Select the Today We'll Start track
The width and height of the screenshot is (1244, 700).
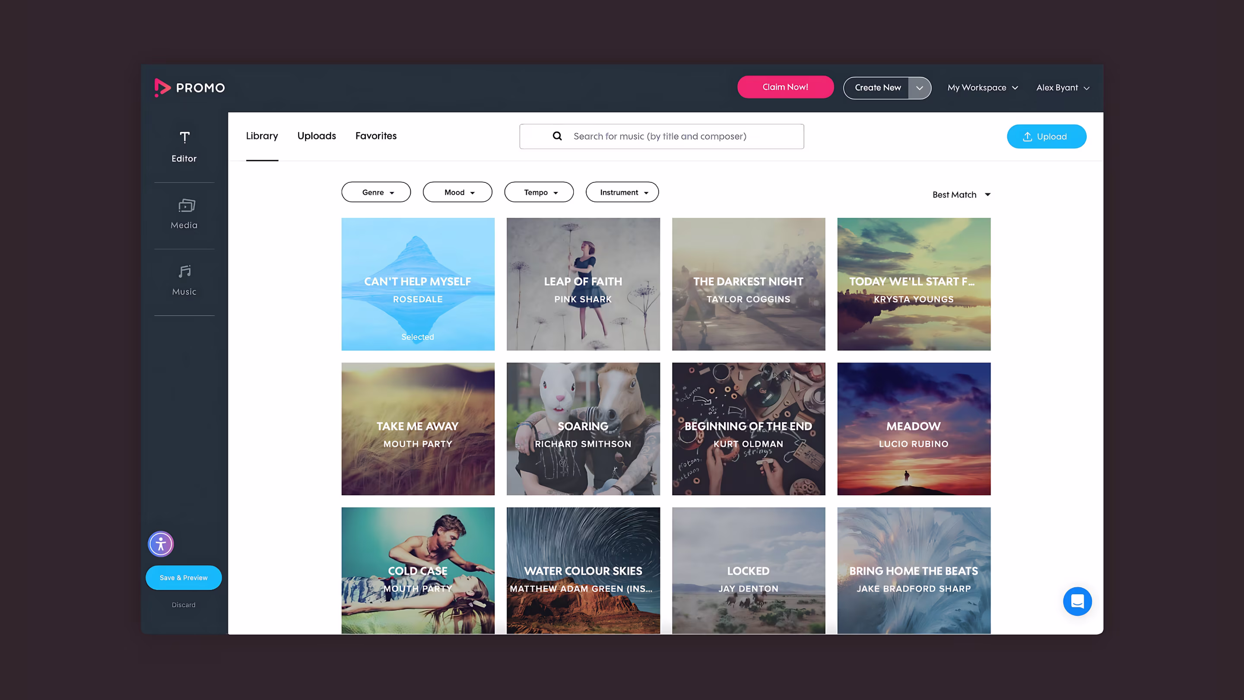pos(914,284)
